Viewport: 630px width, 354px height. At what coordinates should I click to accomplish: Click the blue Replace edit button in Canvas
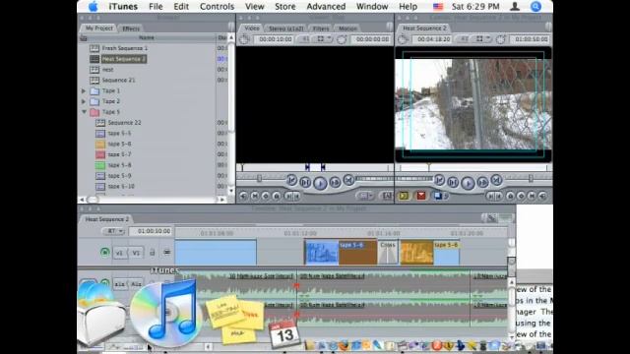(x=438, y=196)
